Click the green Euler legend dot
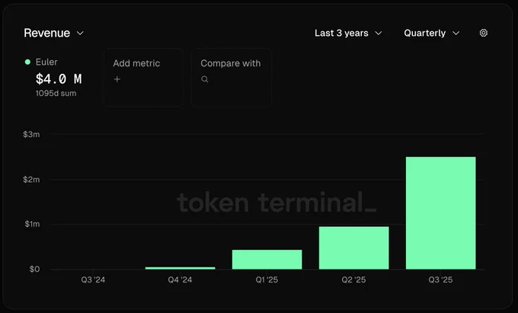Image resolution: width=518 pixels, height=313 pixels. click(27, 62)
